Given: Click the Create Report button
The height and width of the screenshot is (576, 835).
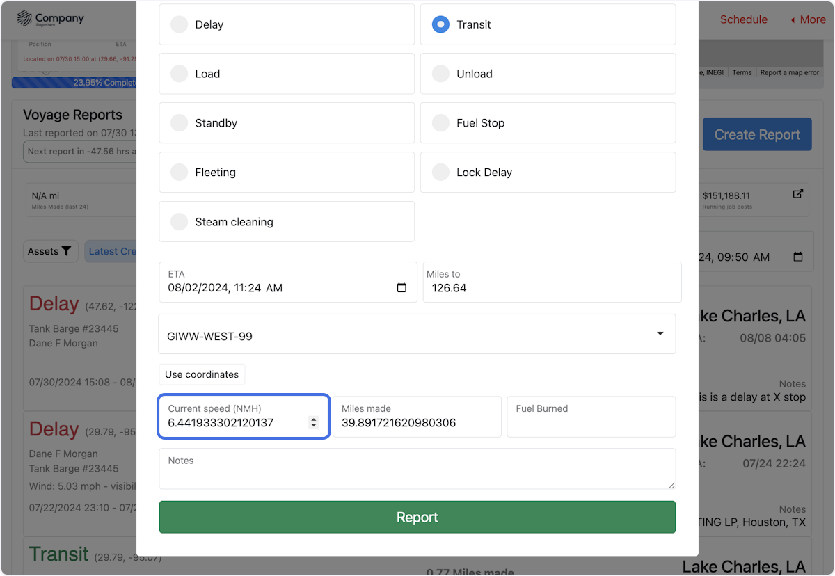Looking at the screenshot, I should pyautogui.click(x=757, y=134).
